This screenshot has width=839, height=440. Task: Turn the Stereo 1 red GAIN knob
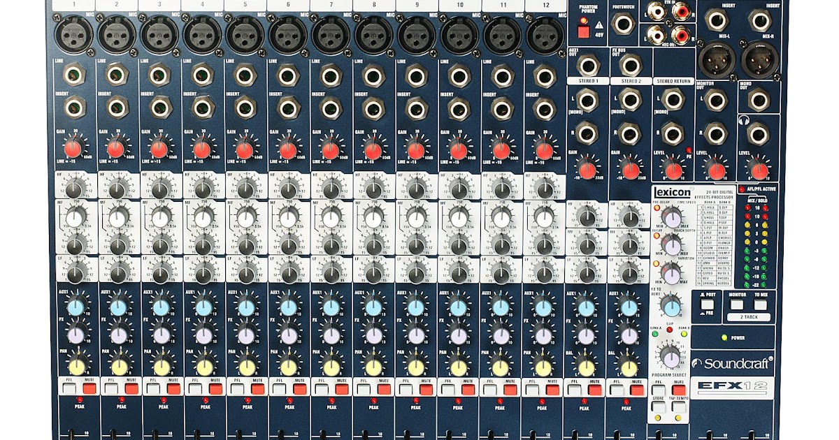587,170
